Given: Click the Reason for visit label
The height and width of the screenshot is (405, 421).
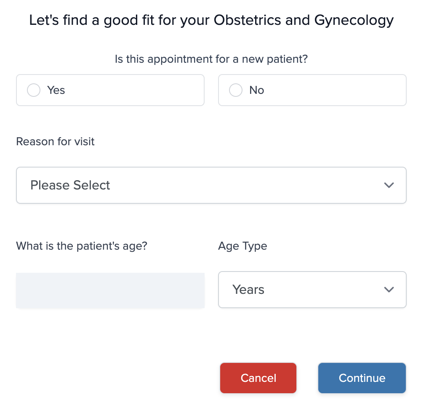Looking at the screenshot, I should coord(55,141).
